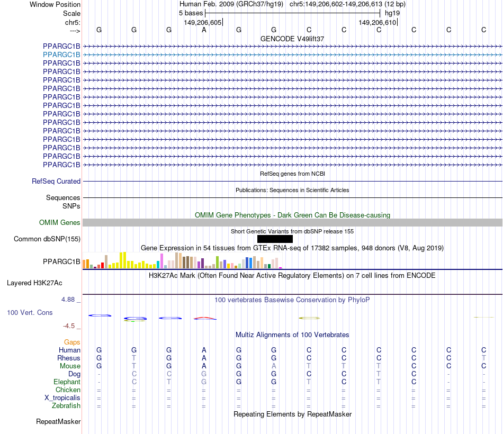Click the 'RefSeq genes from NCBI' track title

[293, 174]
